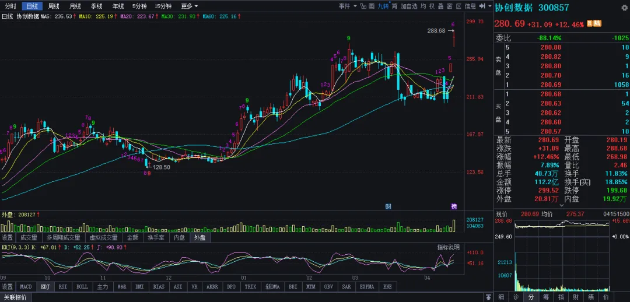This screenshot has height=302, width=630.
Task: Switch indicator to 主力
Action: pyautogui.click(x=103, y=287)
